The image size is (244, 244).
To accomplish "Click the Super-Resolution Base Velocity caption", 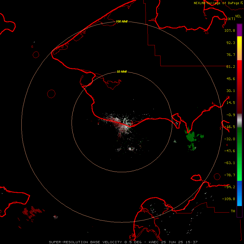I will (x=123, y=242).
